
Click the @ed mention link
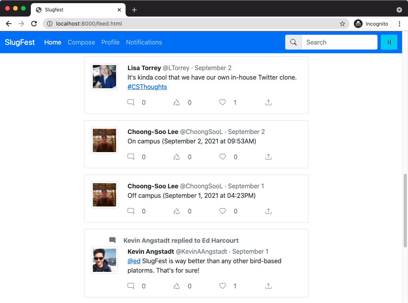click(134, 261)
